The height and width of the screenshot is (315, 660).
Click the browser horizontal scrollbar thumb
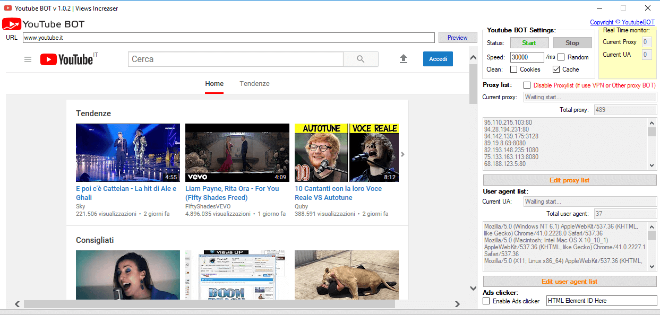pyautogui.click(x=209, y=304)
